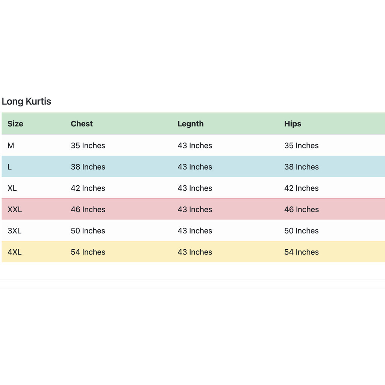Image resolution: width=385 pixels, height=385 pixels.
Task: Click the length cell in 4XL row
Action: [x=195, y=252]
